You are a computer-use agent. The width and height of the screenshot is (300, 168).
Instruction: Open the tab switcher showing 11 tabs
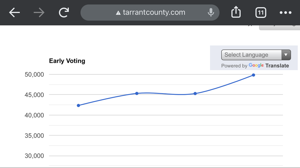[261, 13]
